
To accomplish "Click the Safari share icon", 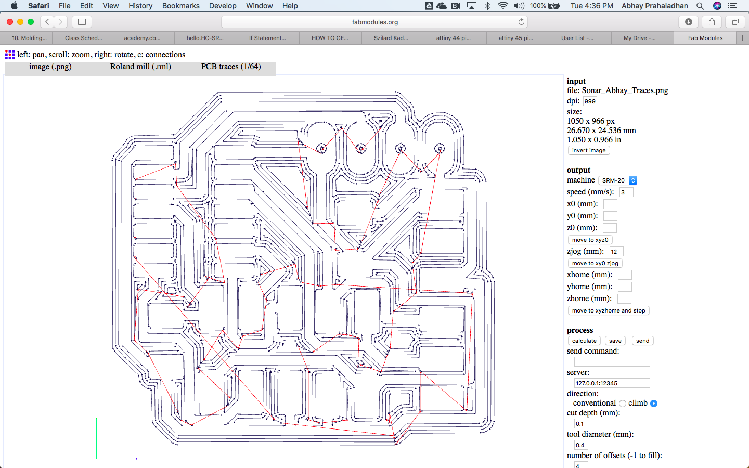I will [x=712, y=22].
